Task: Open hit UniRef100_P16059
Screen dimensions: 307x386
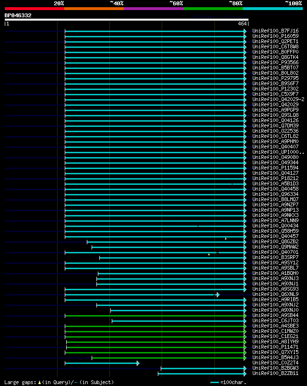Action: pos(275,36)
